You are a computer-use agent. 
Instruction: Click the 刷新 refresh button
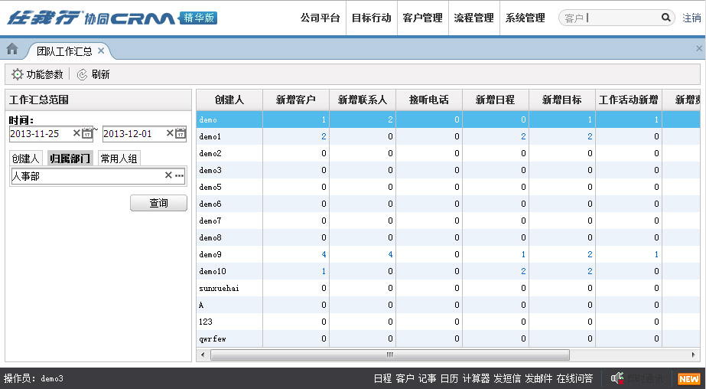click(93, 74)
